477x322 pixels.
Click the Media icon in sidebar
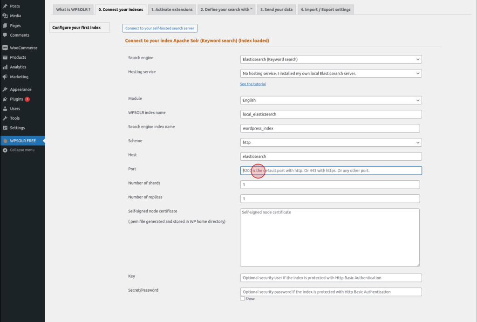(x=5, y=16)
